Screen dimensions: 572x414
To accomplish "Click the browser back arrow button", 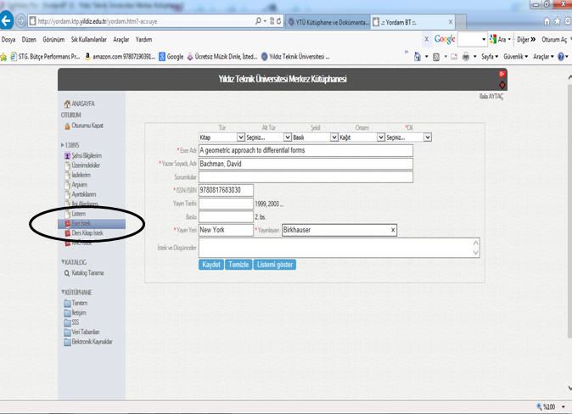I will tap(9, 20).
